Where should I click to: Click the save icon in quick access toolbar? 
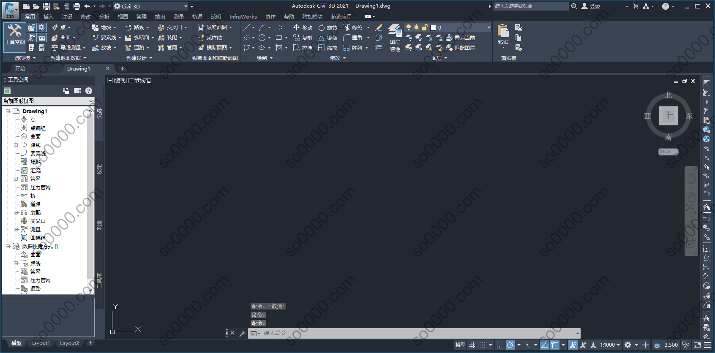tap(46, 6)
